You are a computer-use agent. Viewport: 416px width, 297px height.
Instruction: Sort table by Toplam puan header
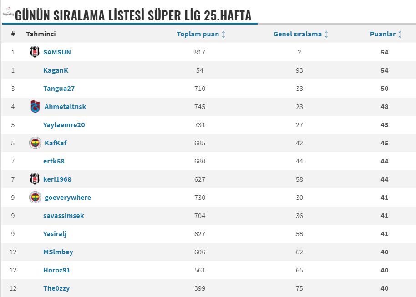click(x=198, y=34)
